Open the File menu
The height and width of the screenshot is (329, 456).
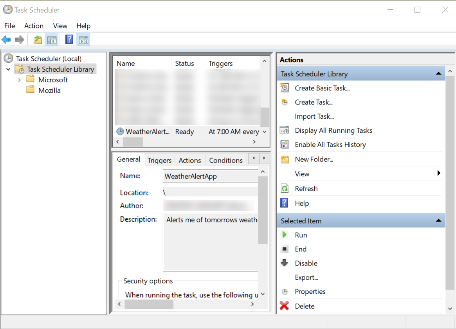(x=10, y=26)
